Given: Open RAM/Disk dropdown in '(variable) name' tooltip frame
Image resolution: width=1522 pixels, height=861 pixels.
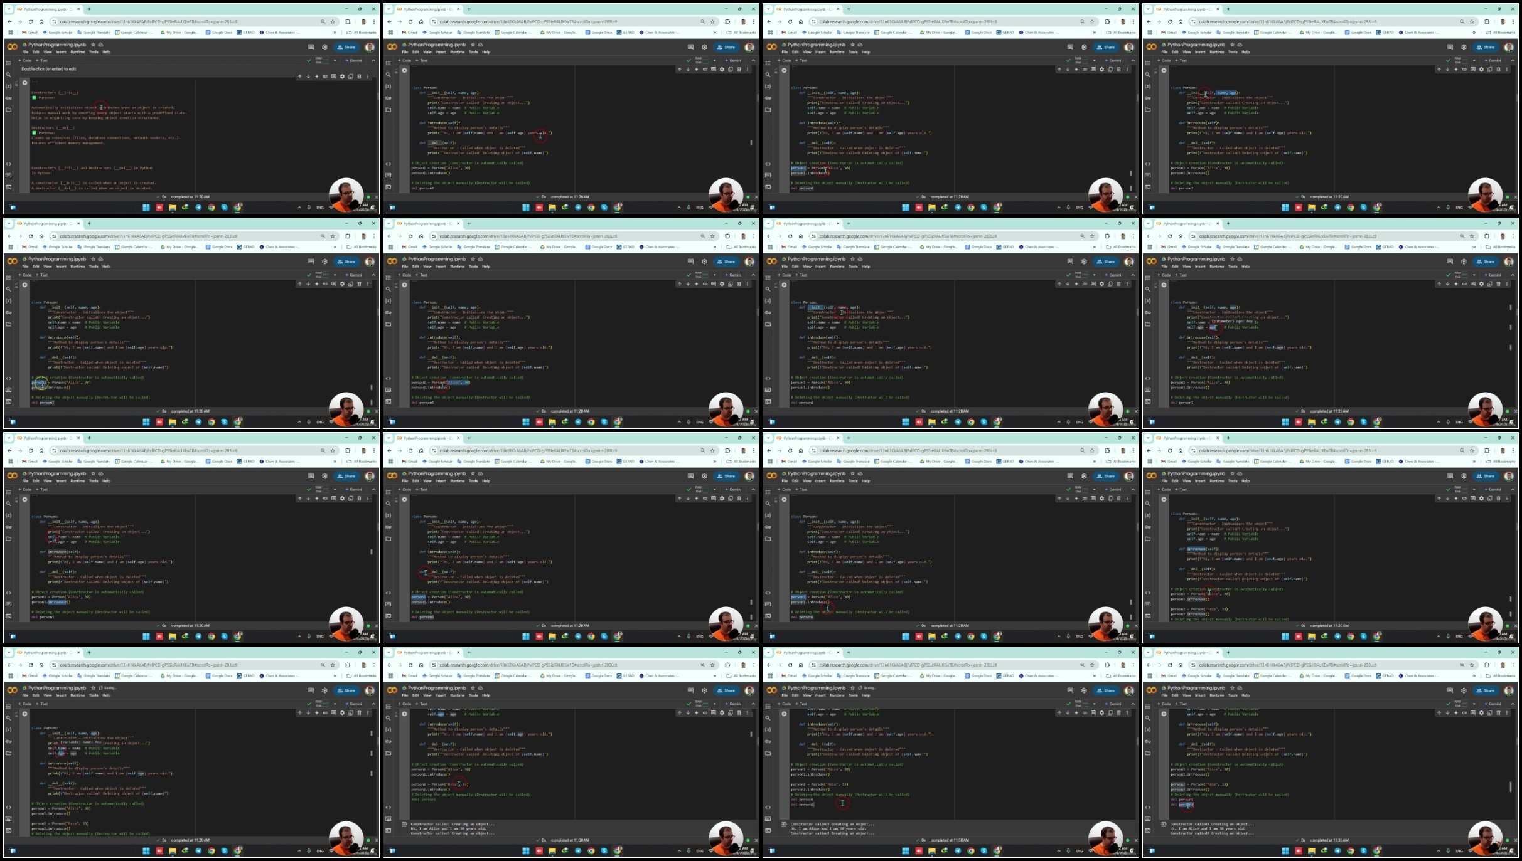Looking at the screenshot, I should pos(335,704).
